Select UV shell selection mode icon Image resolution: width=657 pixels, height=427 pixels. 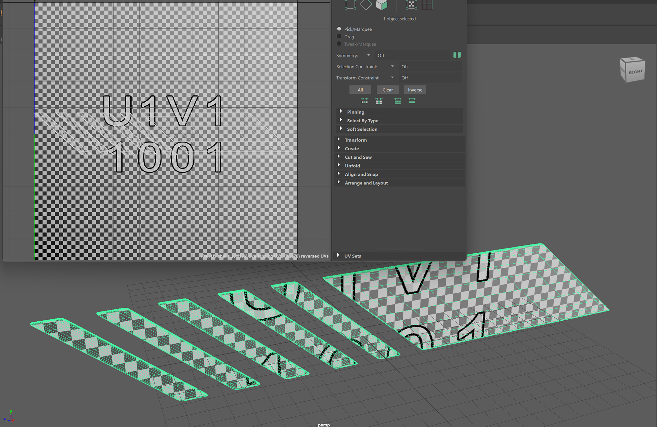tap(411, 4)
